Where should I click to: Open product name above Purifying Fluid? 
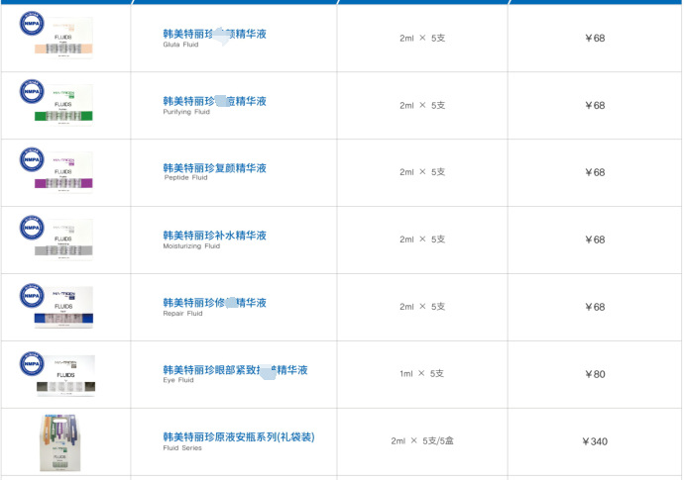click(215, 101)
